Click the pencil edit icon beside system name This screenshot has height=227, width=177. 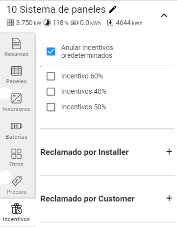click(113, 9)
